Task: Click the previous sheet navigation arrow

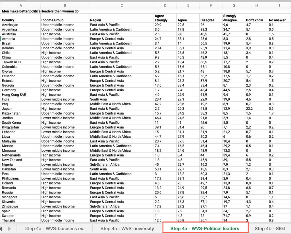Action: pos(1,229)
